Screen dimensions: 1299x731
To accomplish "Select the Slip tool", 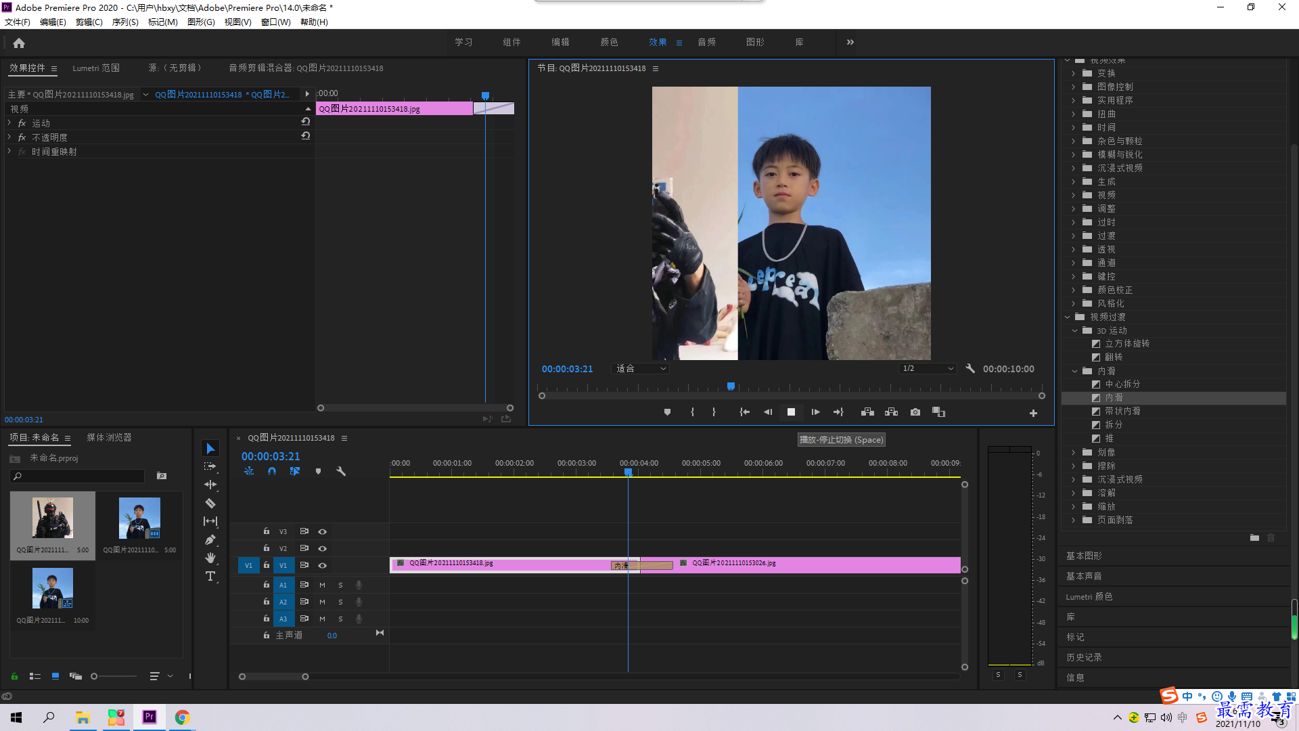I will [210, 521].
